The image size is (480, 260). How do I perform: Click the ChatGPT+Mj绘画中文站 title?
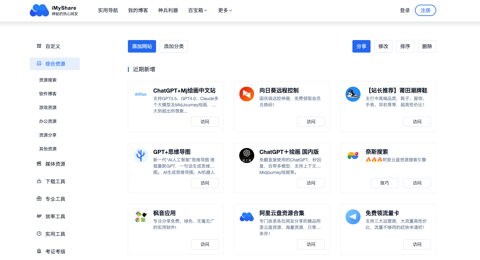[x=184, y=90]
